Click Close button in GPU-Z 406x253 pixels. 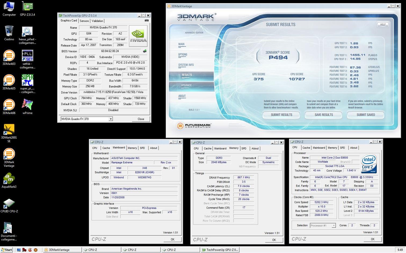click(141, 119)
